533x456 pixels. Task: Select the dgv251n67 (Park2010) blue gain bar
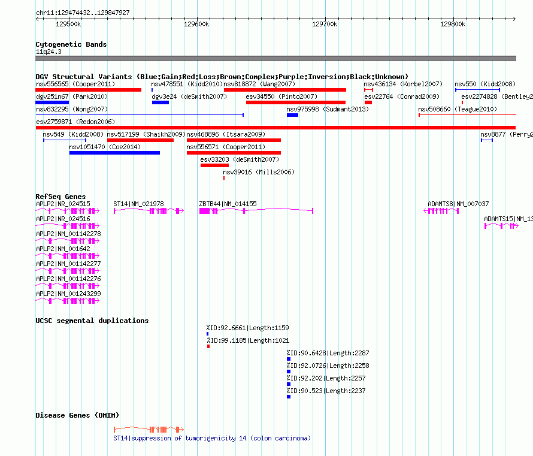click(x=52, y=102)
